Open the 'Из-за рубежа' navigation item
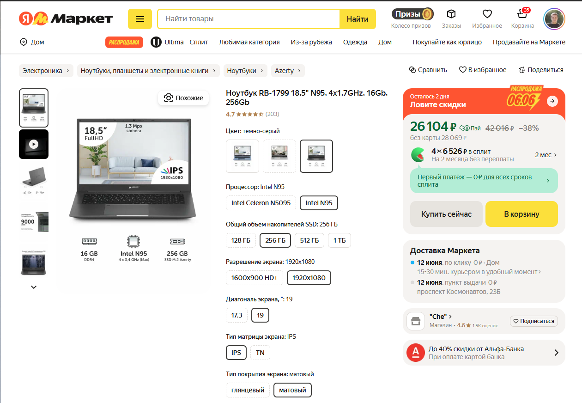Screen dimensions: 582x403 [x=311, y=42]
